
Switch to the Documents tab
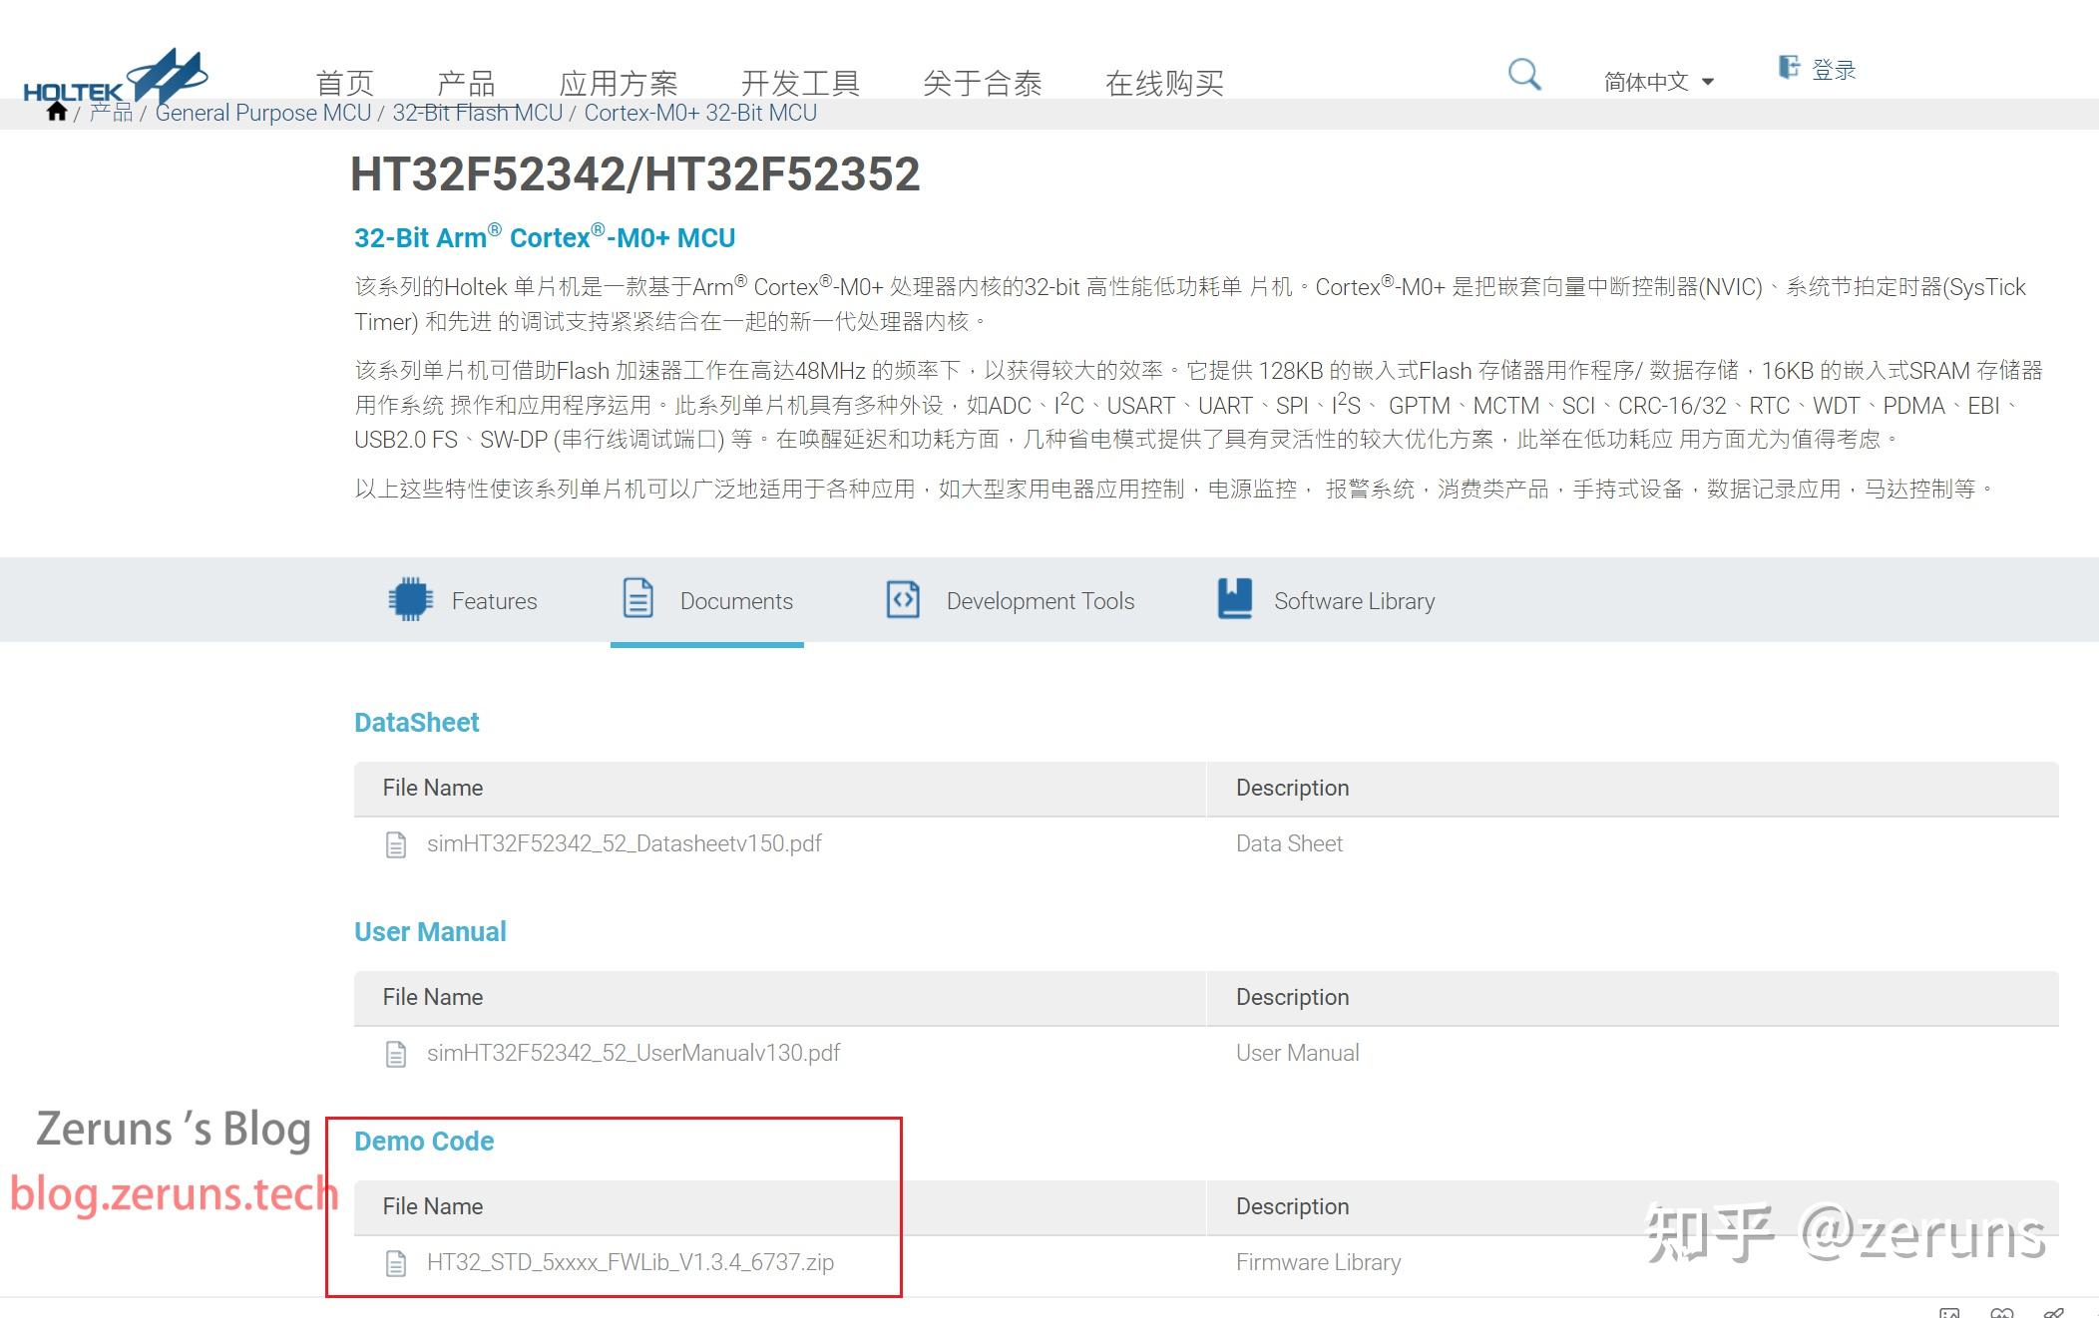point(737,600)
